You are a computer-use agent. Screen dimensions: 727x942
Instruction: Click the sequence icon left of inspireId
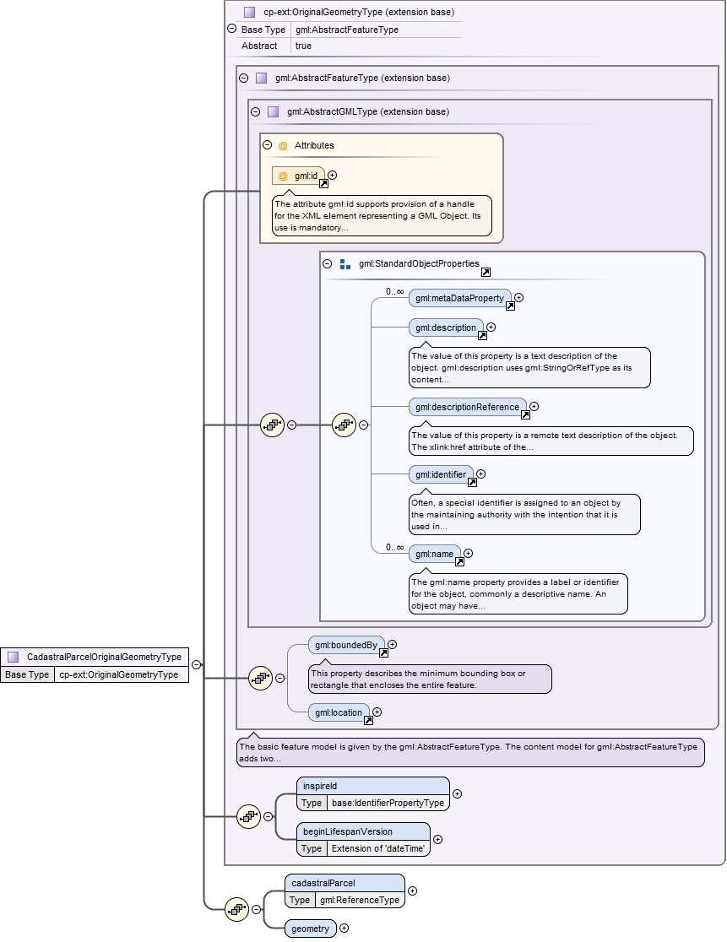pyautogui.click(x=249, y=816)
